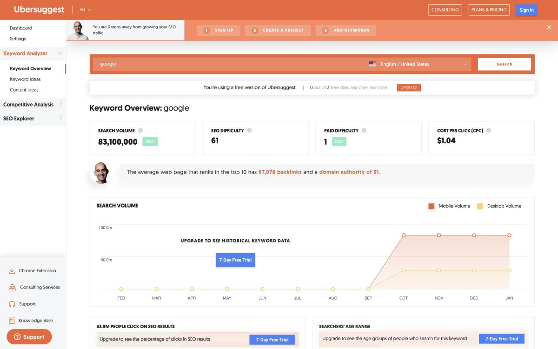
Task: Click 7-Day Free Trial for SEO results clicks
Action: pyautogui.click(x=272, y=340)
